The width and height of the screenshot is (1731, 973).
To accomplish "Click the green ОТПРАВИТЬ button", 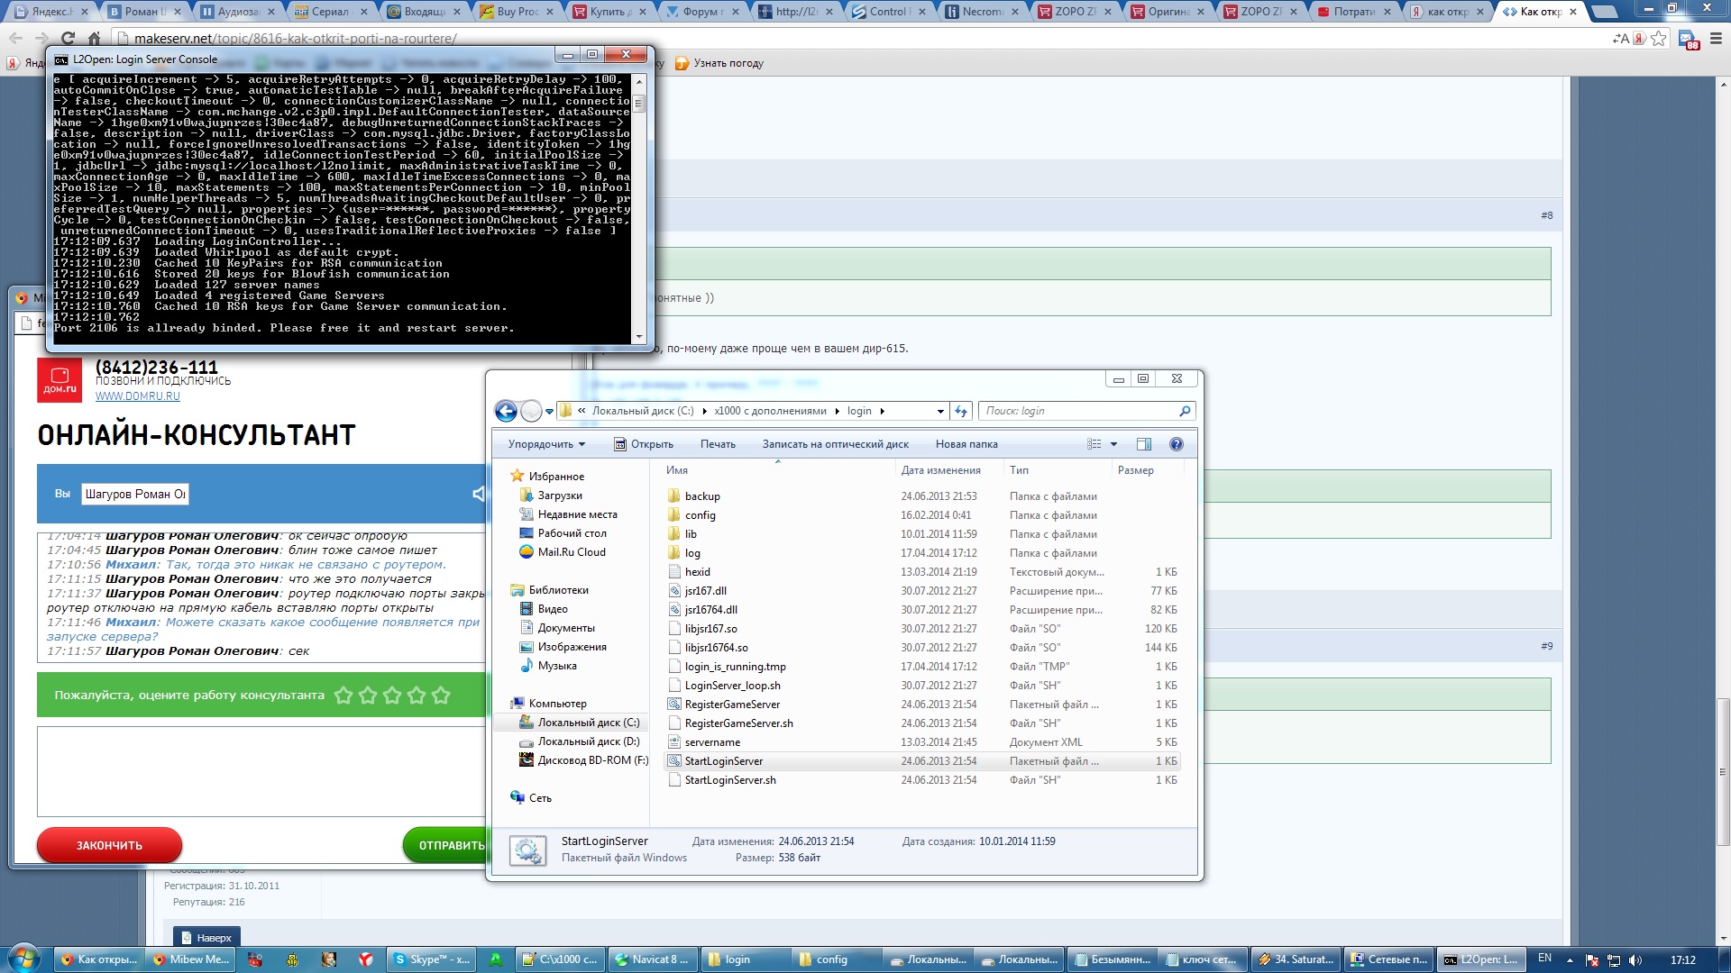I will [445, 845].
